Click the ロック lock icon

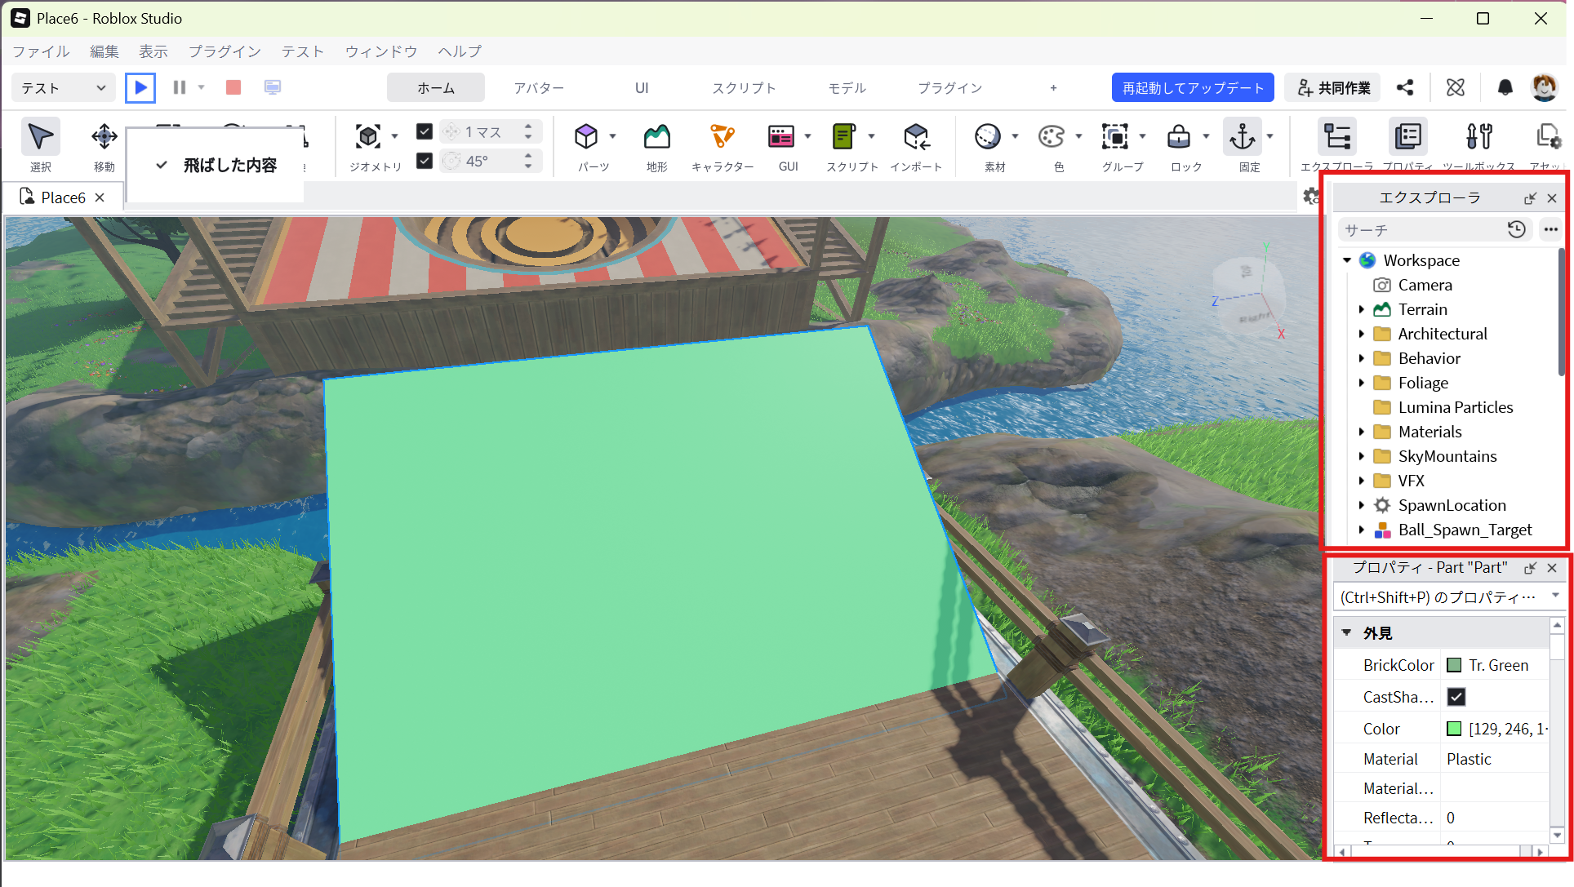point(1179,137)
